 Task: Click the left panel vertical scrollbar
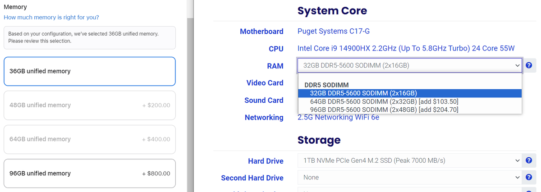(190, 96)
